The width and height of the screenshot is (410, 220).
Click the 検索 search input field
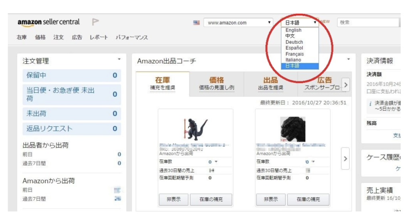[368, 22]
